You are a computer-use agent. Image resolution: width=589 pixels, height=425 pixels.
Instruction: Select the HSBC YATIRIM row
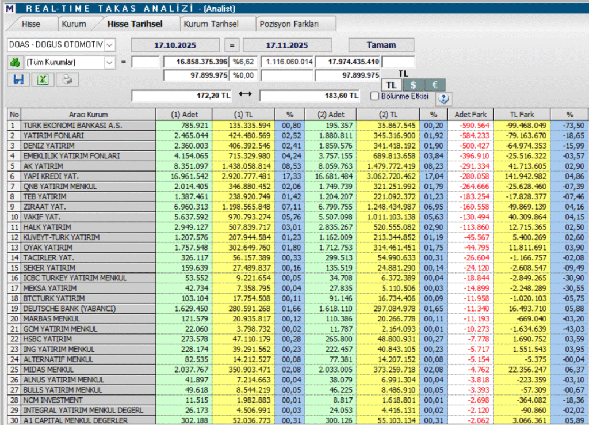(297, 339)
